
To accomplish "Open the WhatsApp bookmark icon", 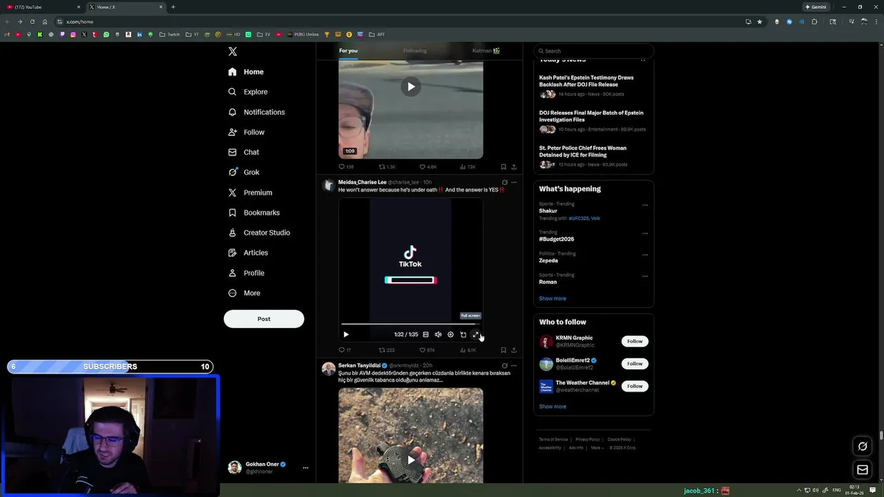I will pyautogui.click(x=106, y=35).
